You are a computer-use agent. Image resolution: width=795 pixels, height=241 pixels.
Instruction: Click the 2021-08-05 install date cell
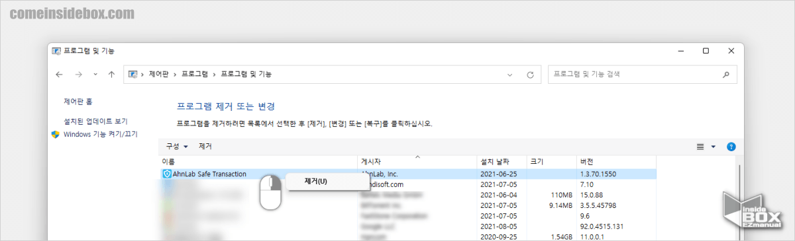[498, 226]
